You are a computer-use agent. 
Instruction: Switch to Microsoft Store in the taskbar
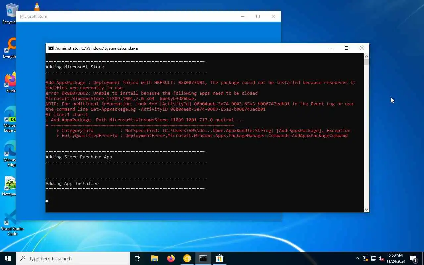(x=219, y=258)
